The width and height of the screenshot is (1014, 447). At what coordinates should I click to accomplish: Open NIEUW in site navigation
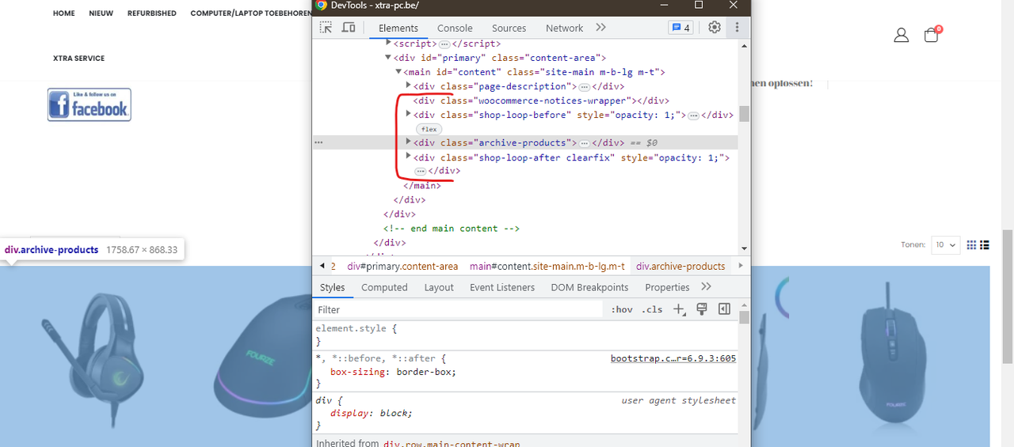click(x=101, y=13)
